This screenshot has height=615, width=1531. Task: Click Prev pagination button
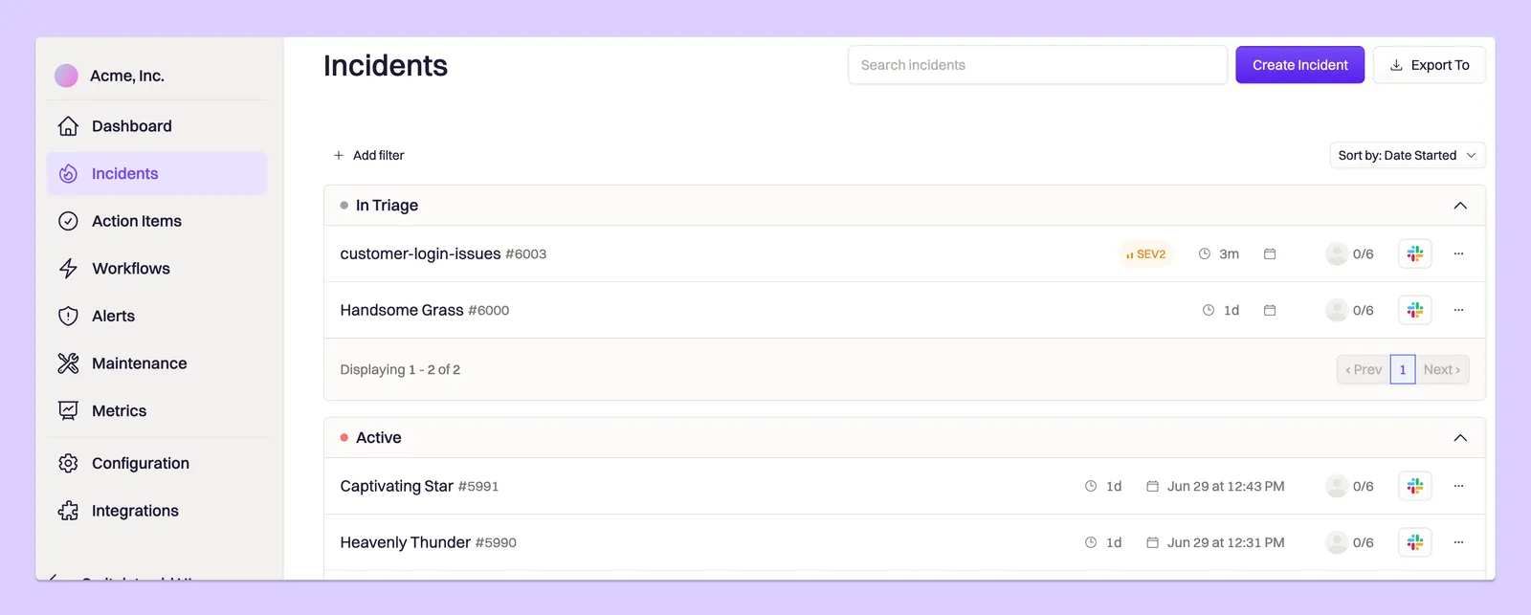1364,369
